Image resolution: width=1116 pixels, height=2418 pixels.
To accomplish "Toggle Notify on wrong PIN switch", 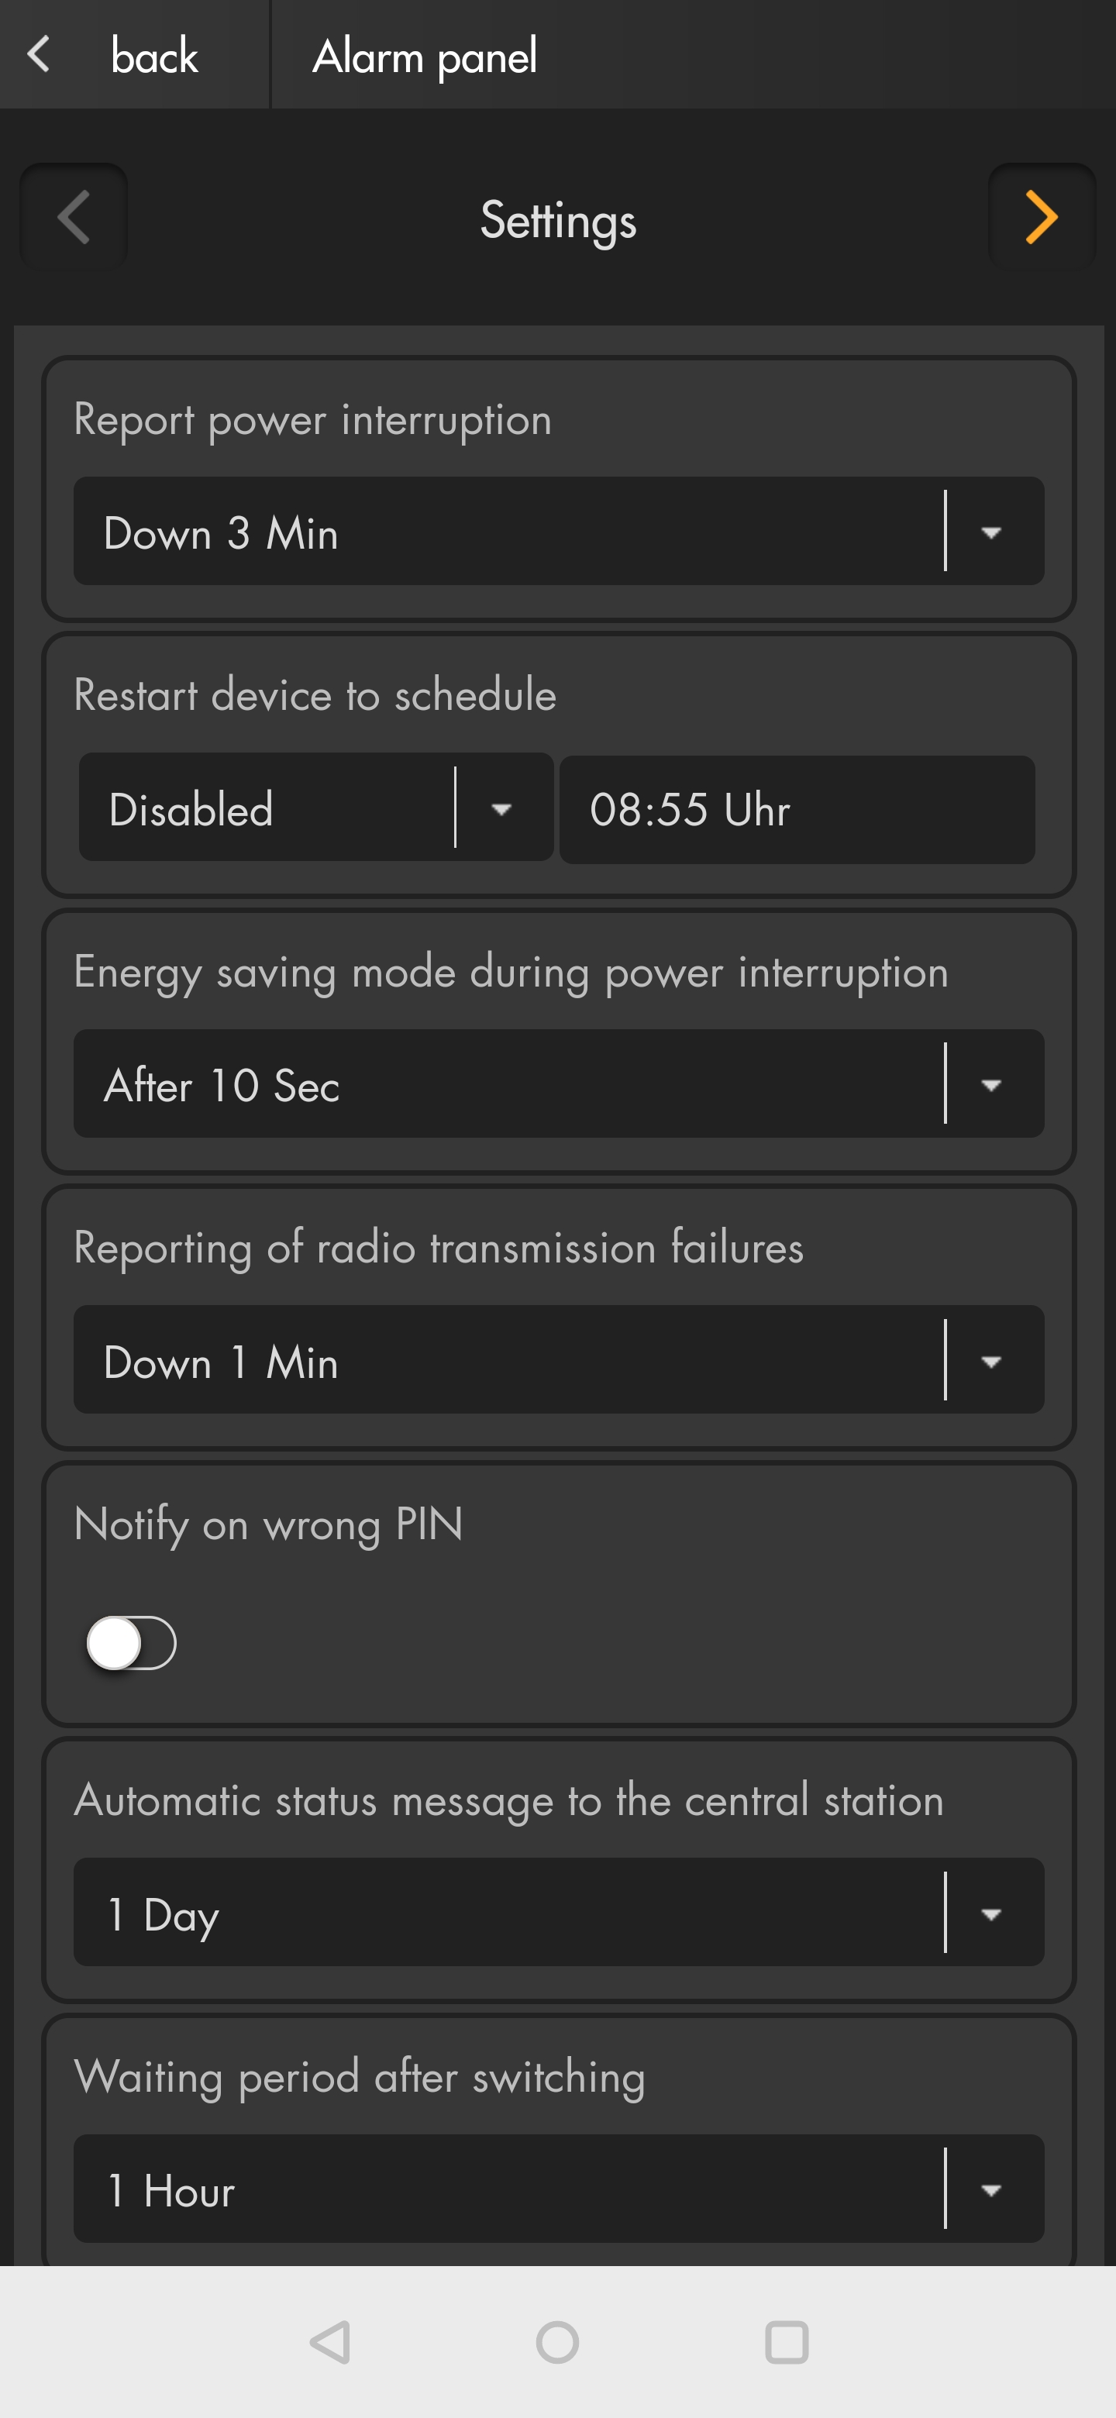I will pos(132,1643).
